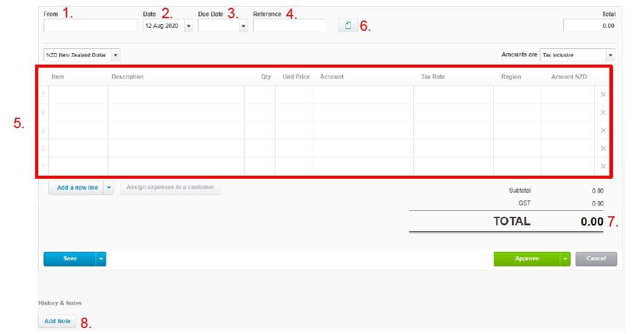Click the X on the third row
This screenshot has width=633, height=334.
603,130
